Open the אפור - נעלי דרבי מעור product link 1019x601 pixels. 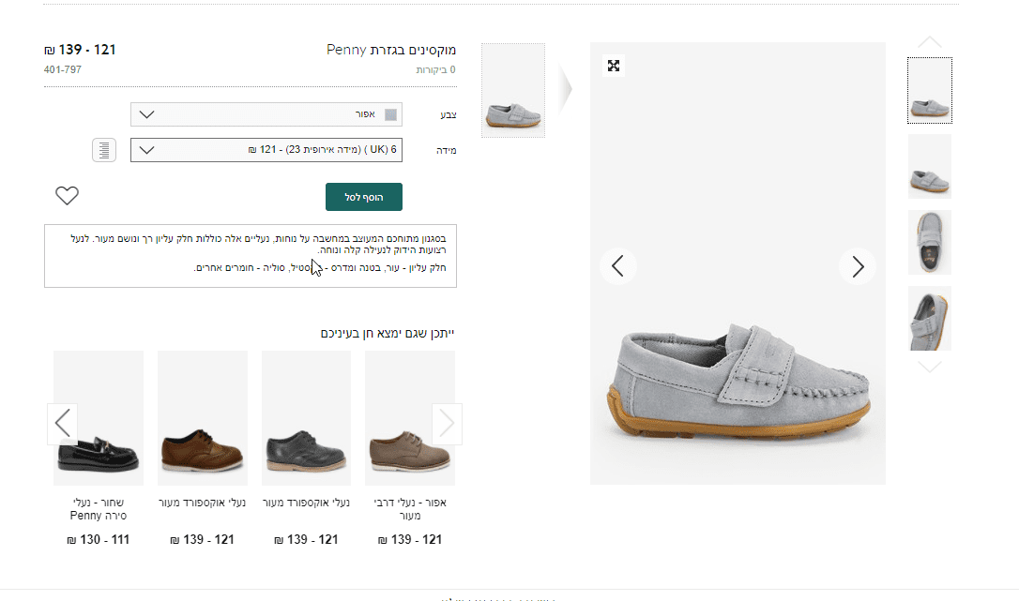click(410, 508)
